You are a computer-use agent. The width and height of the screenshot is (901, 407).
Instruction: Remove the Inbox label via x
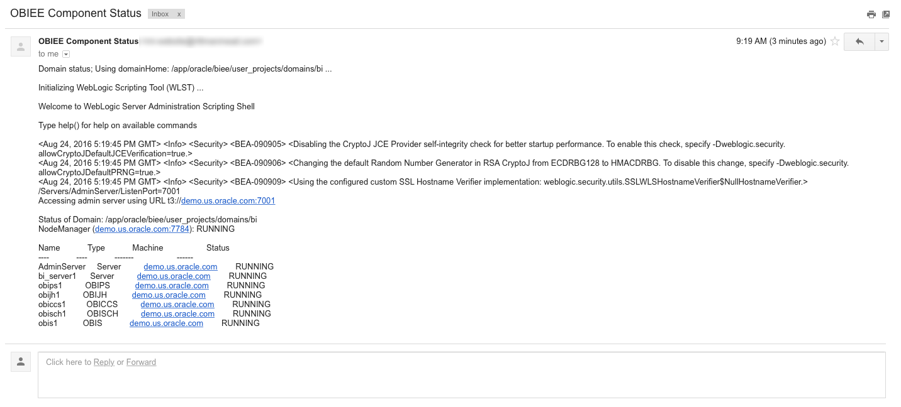[x=179, y=14]
